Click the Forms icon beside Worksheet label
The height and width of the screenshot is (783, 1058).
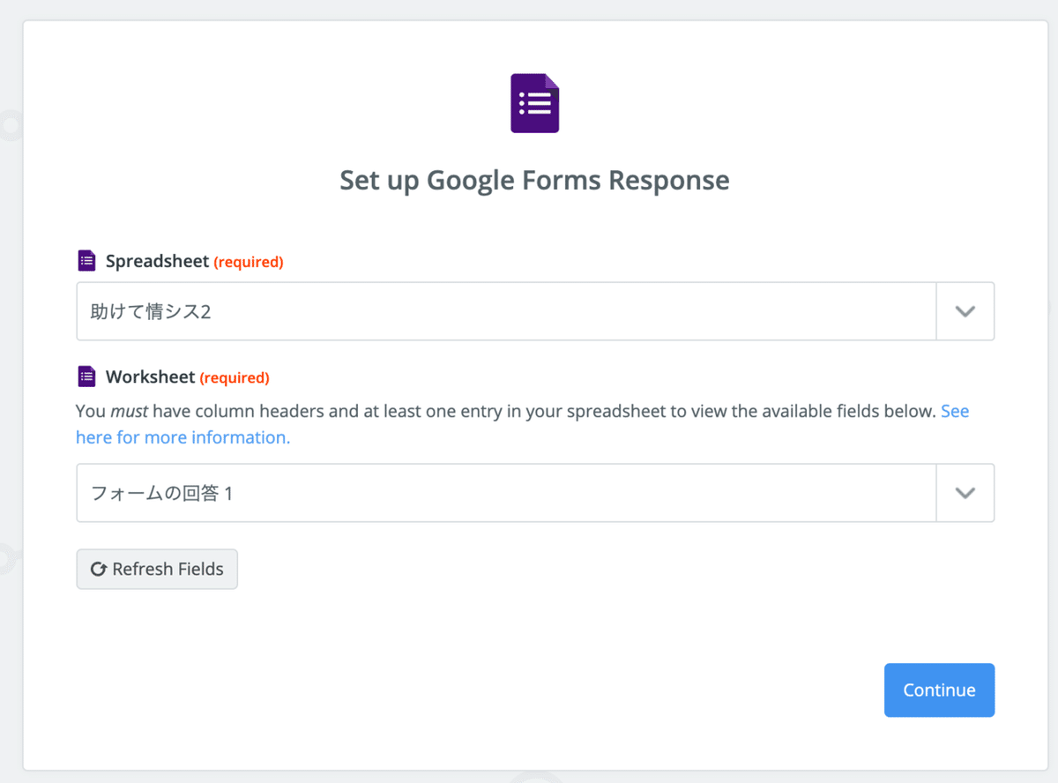[x=86, y=377]
